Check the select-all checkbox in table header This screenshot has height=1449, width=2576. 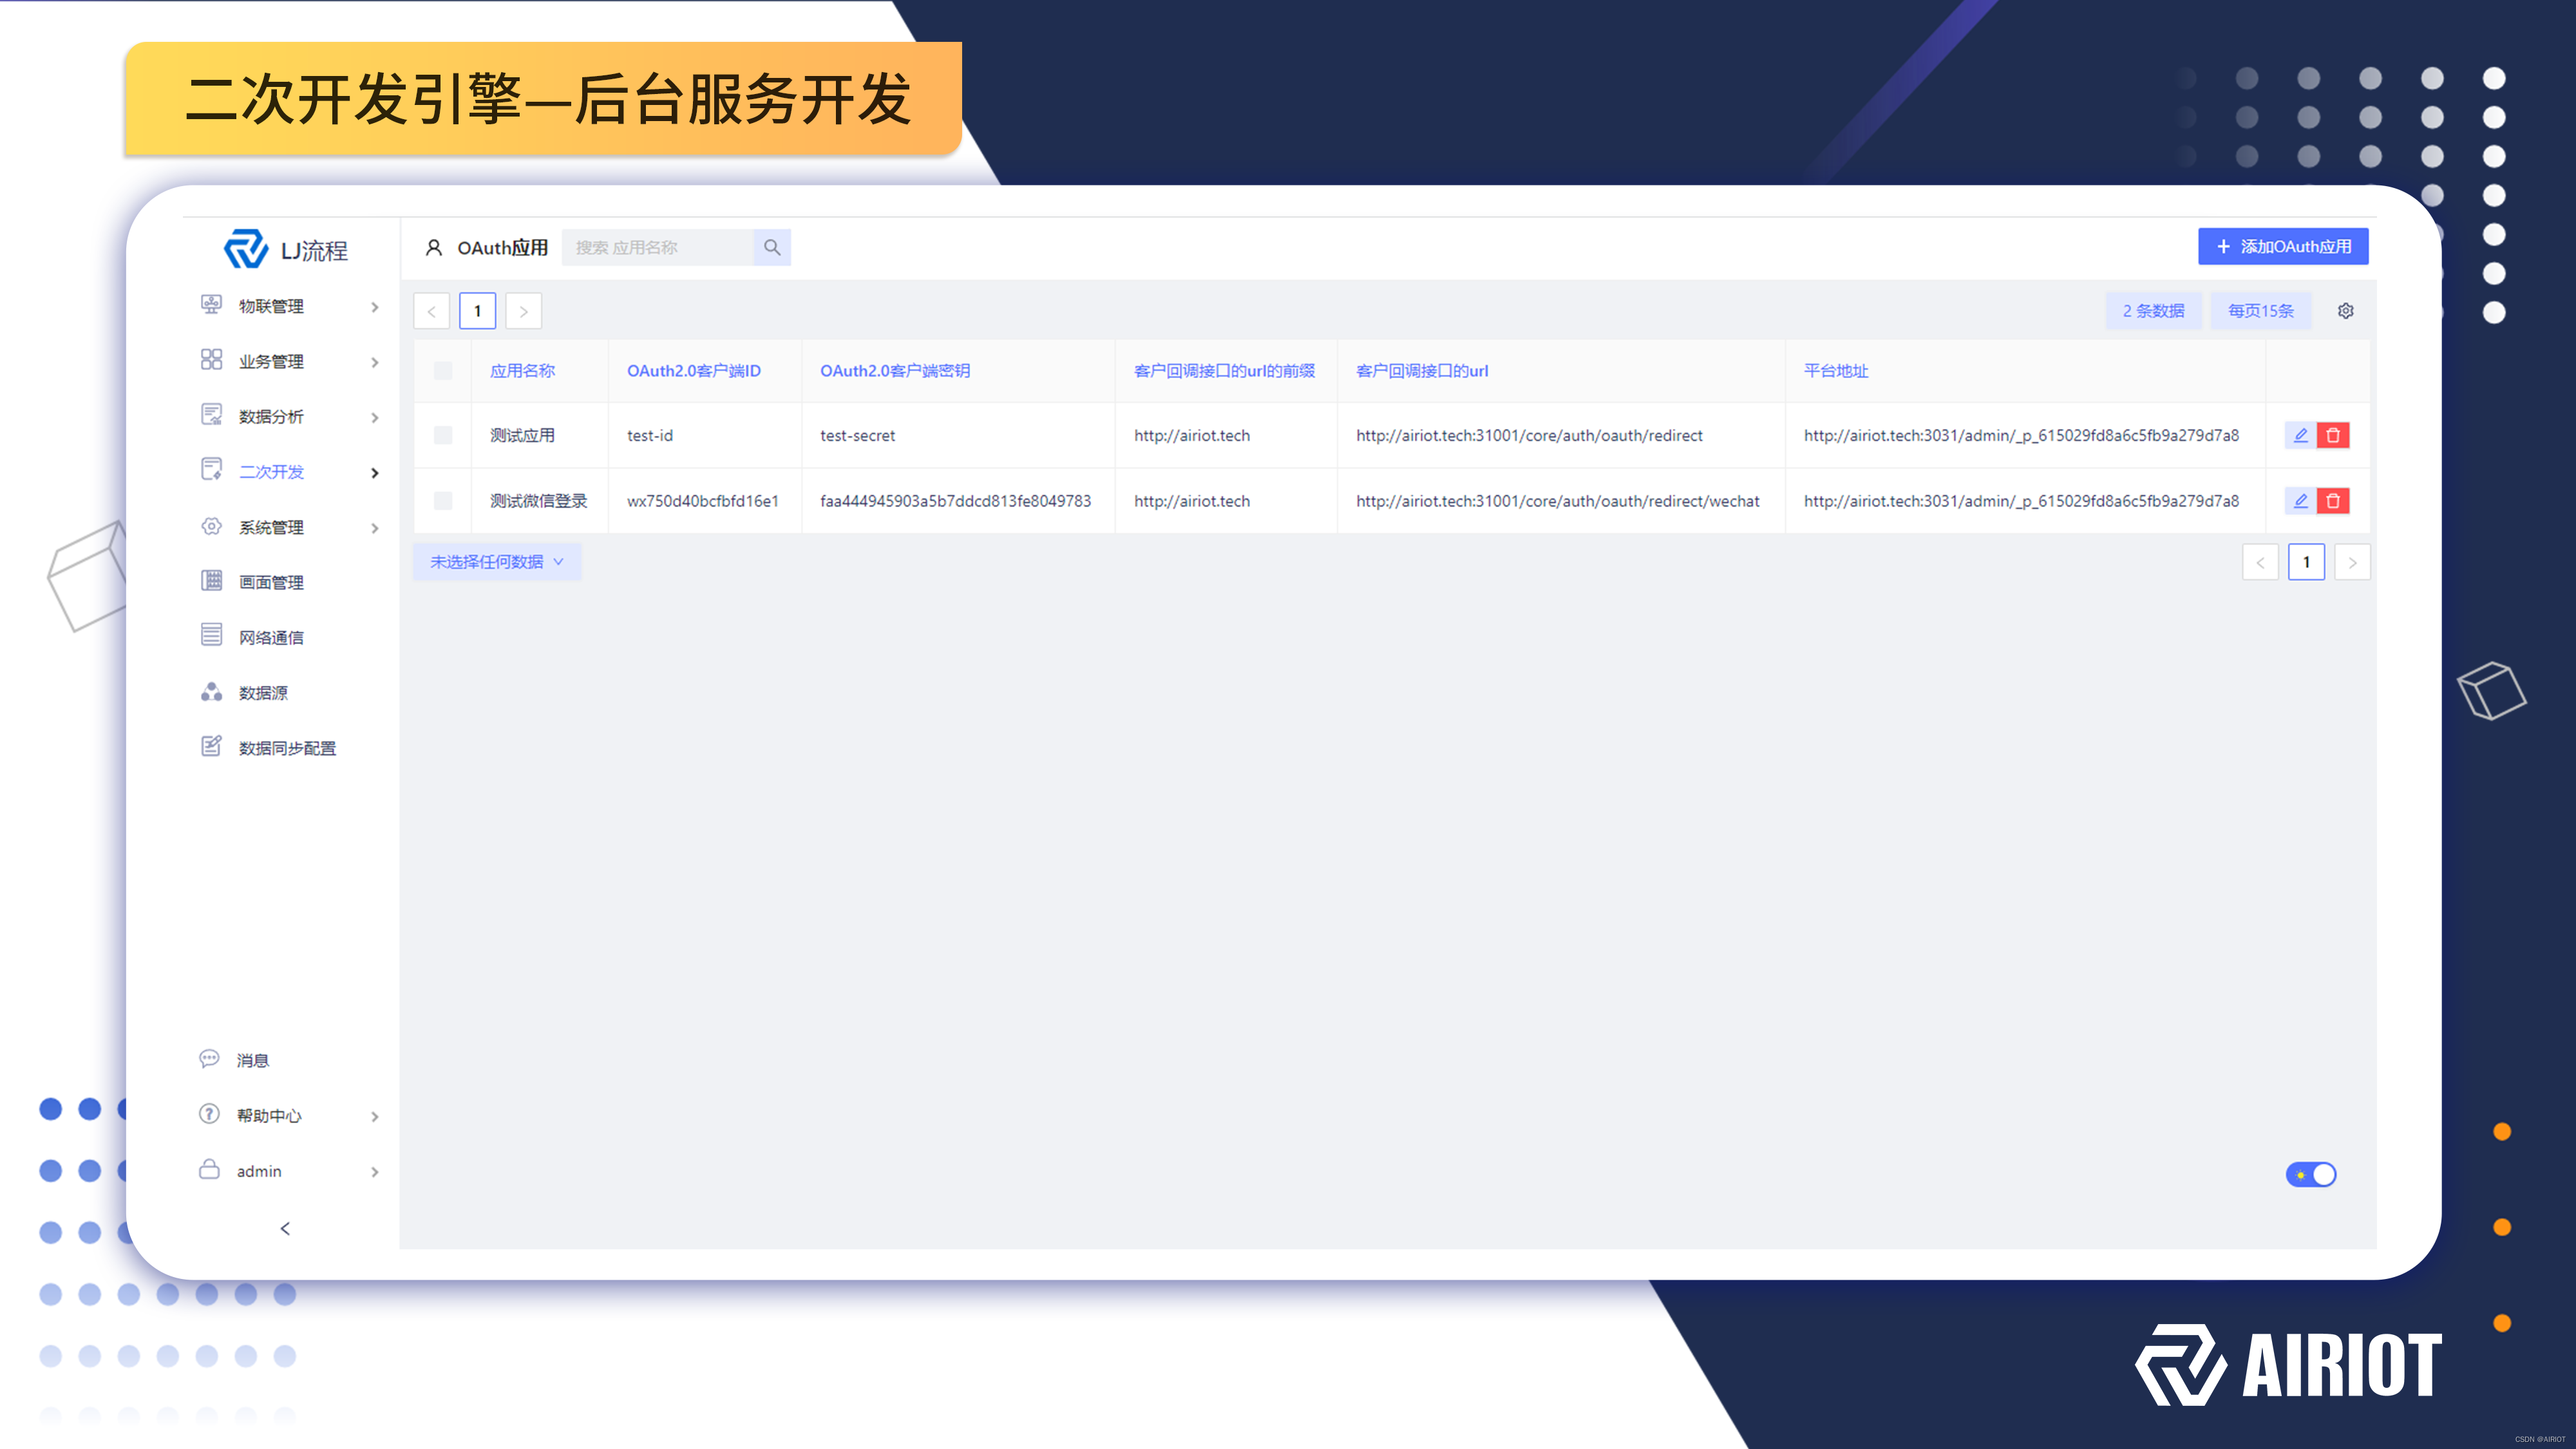click(x=443, y=371)
